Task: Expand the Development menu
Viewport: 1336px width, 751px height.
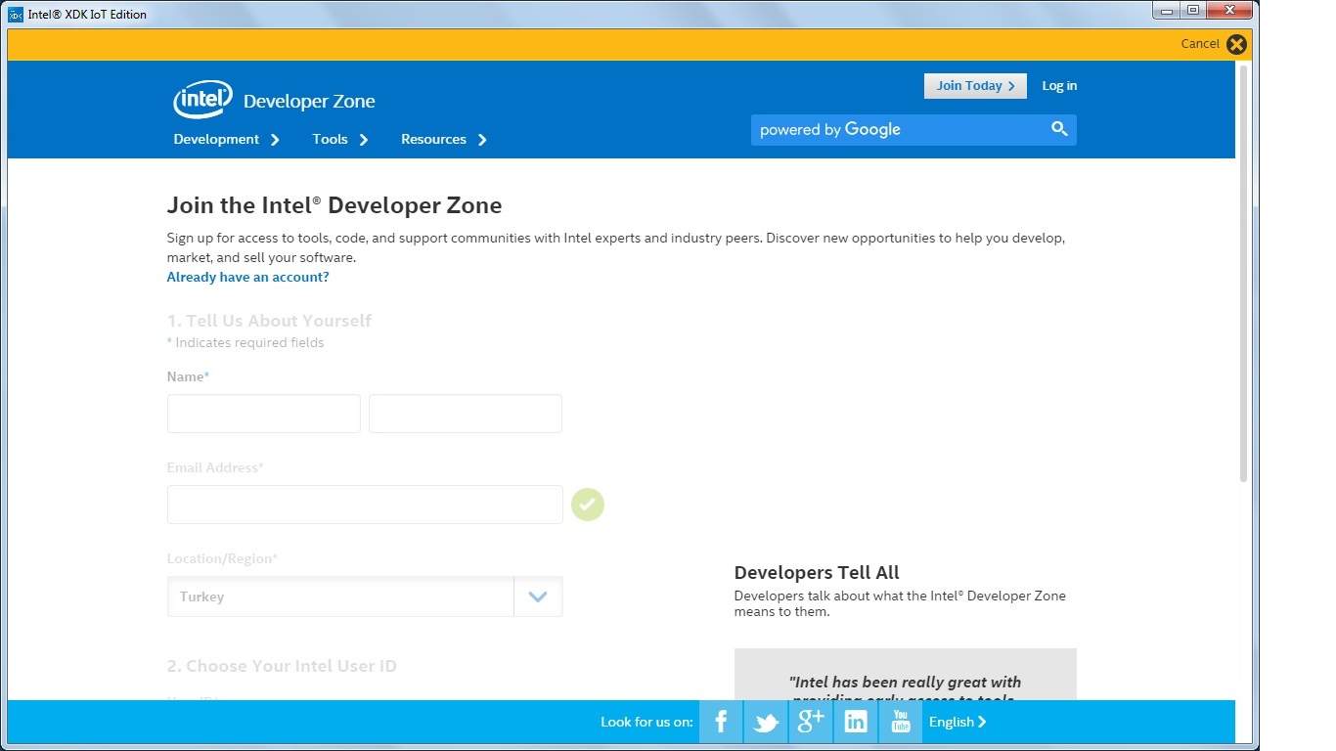Action: (227, 140)
